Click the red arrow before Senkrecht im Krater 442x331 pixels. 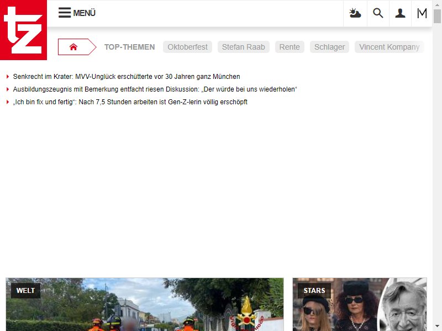pyautogui.click(x=8, y=77)
